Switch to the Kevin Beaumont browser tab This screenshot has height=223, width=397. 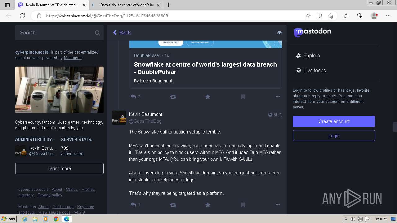[52, 5]
